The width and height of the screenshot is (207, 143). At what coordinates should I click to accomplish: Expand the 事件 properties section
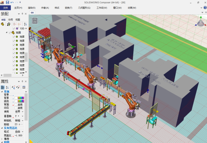2,139
